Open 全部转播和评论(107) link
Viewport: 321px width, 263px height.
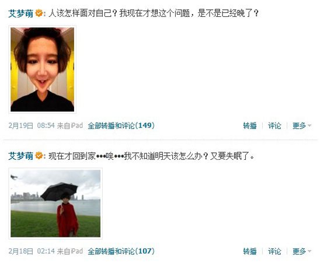tap(121, 251)
